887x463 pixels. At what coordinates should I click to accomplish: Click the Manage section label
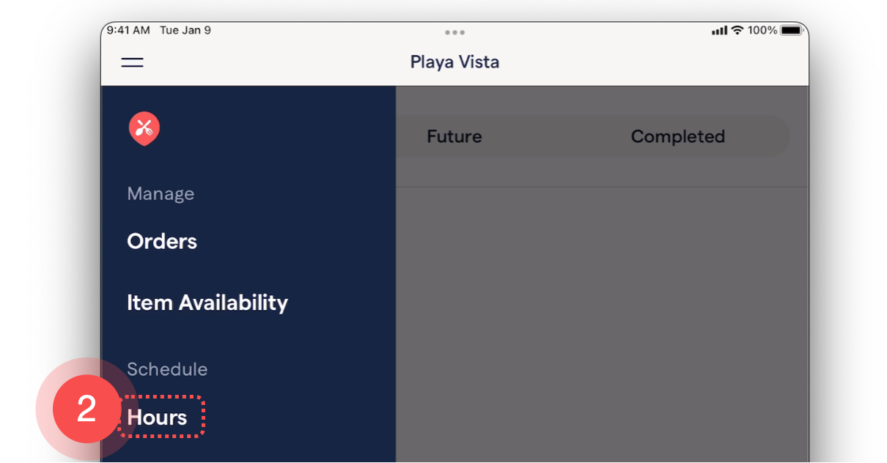(161, 194)
